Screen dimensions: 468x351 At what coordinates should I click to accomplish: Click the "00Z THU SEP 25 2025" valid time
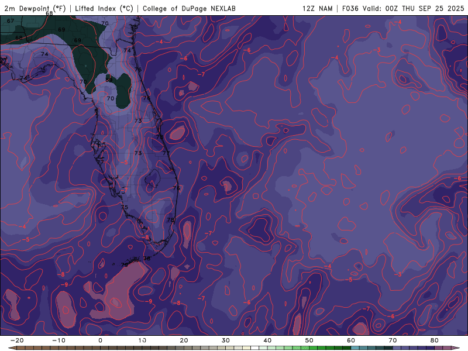click(x=425, y=8)
